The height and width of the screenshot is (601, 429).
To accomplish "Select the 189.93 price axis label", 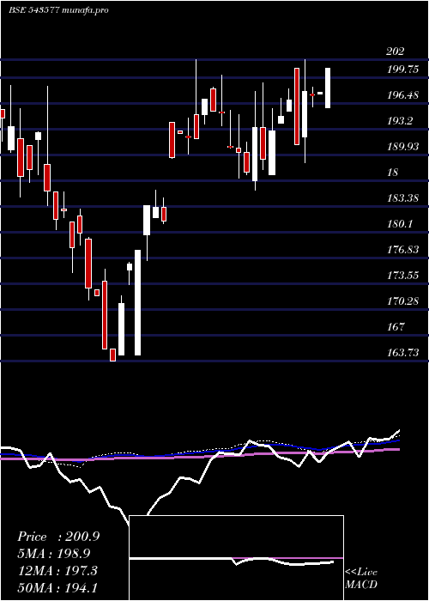I will coord(403,147).
